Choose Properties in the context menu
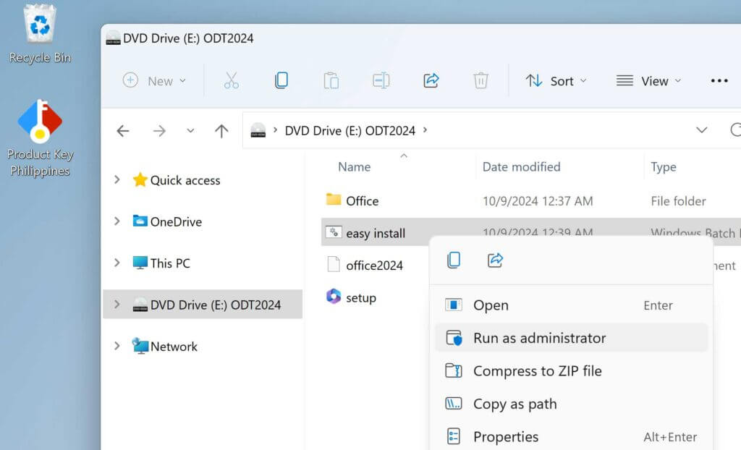Screen dimensions: 741x450 (x=571, y=437)
